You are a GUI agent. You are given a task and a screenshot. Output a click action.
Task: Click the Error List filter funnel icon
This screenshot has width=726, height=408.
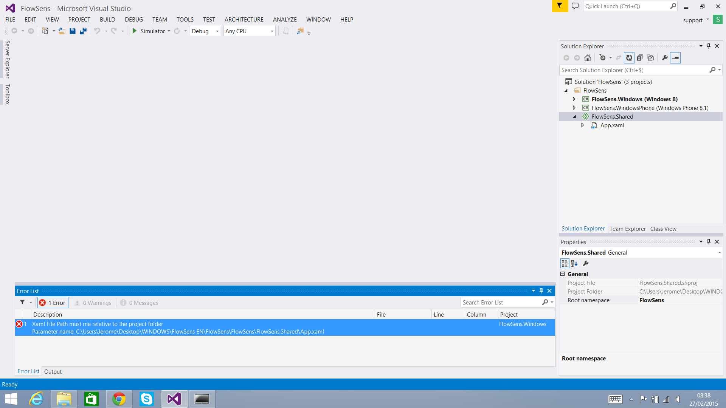(22, 303)
